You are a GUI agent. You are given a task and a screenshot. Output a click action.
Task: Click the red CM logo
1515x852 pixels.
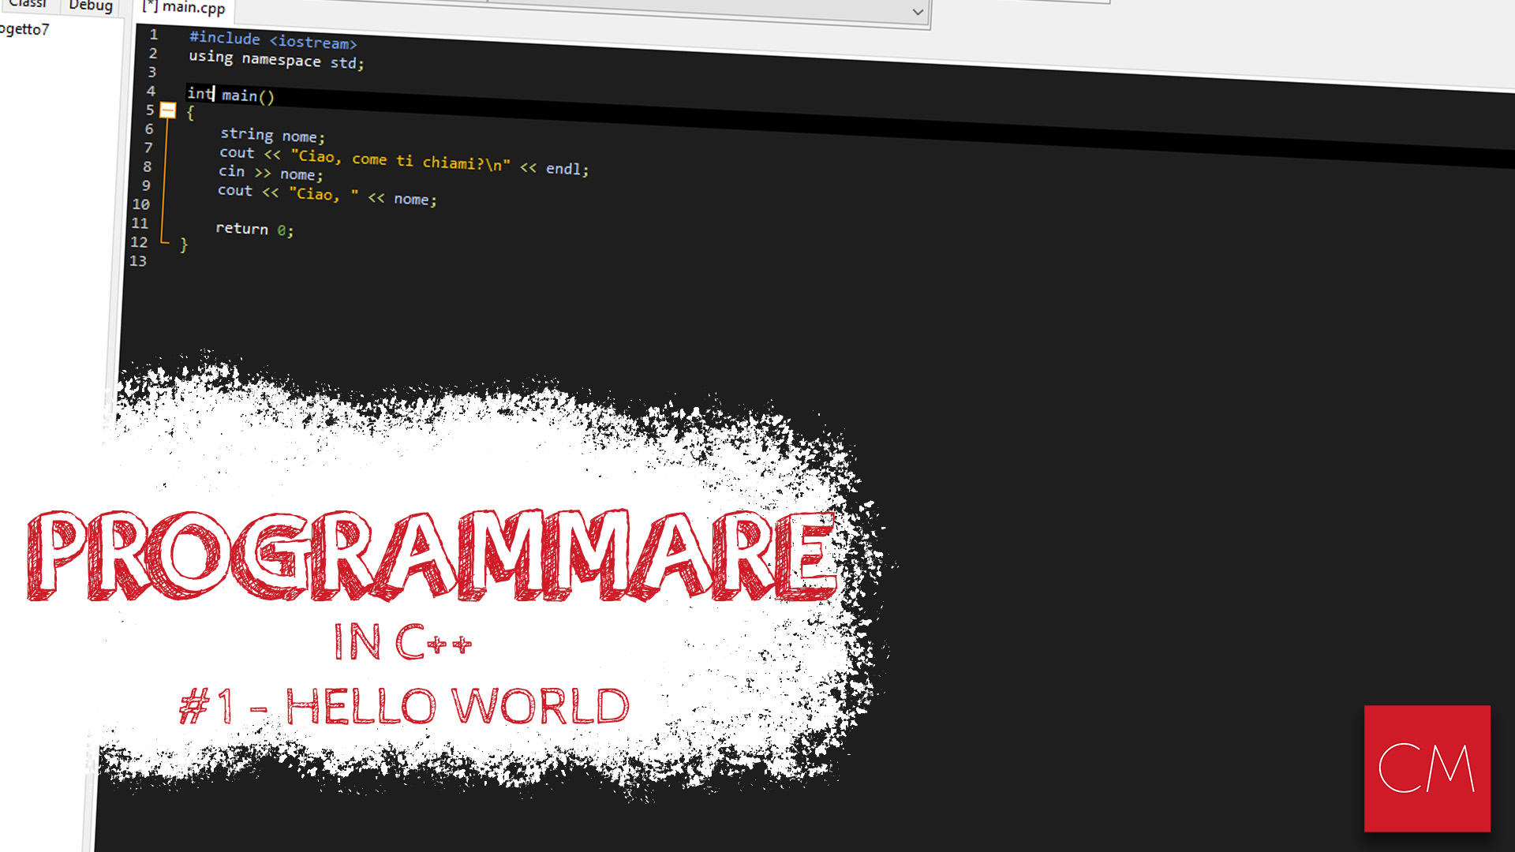(x=1427, y=768)
